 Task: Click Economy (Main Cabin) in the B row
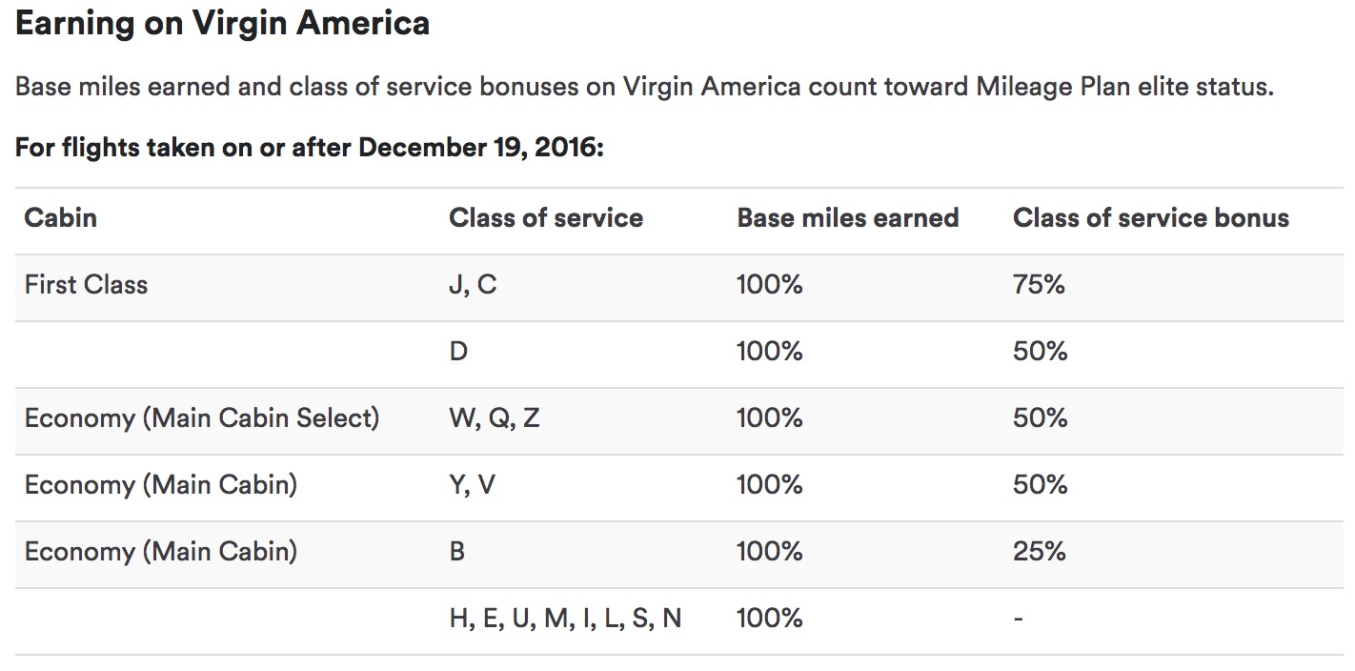[161, 552]
